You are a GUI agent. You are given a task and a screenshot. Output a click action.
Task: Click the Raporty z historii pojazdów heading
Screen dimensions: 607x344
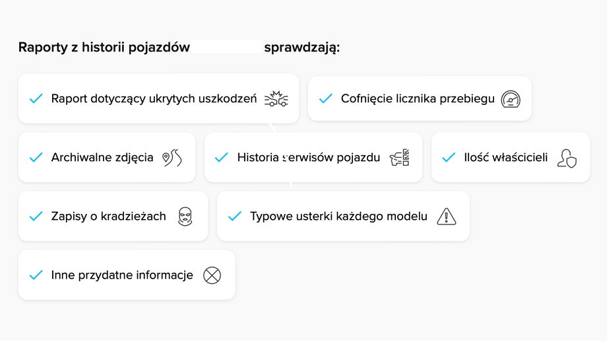pos(104,48)
